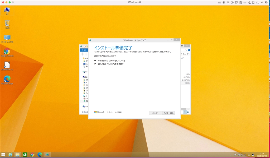
Task: Select the 427 KB file row
Action: click(x=185, y=77)
